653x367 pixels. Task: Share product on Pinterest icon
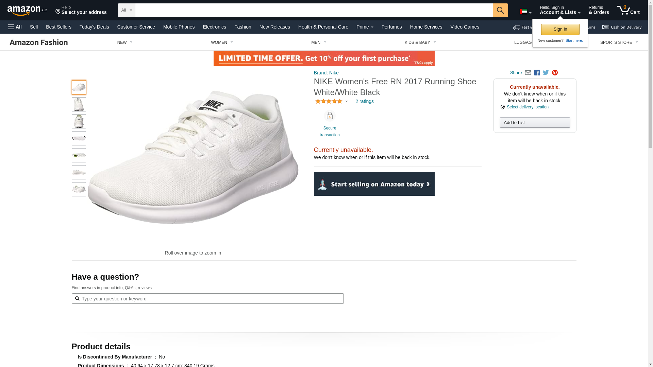(555, 73)
